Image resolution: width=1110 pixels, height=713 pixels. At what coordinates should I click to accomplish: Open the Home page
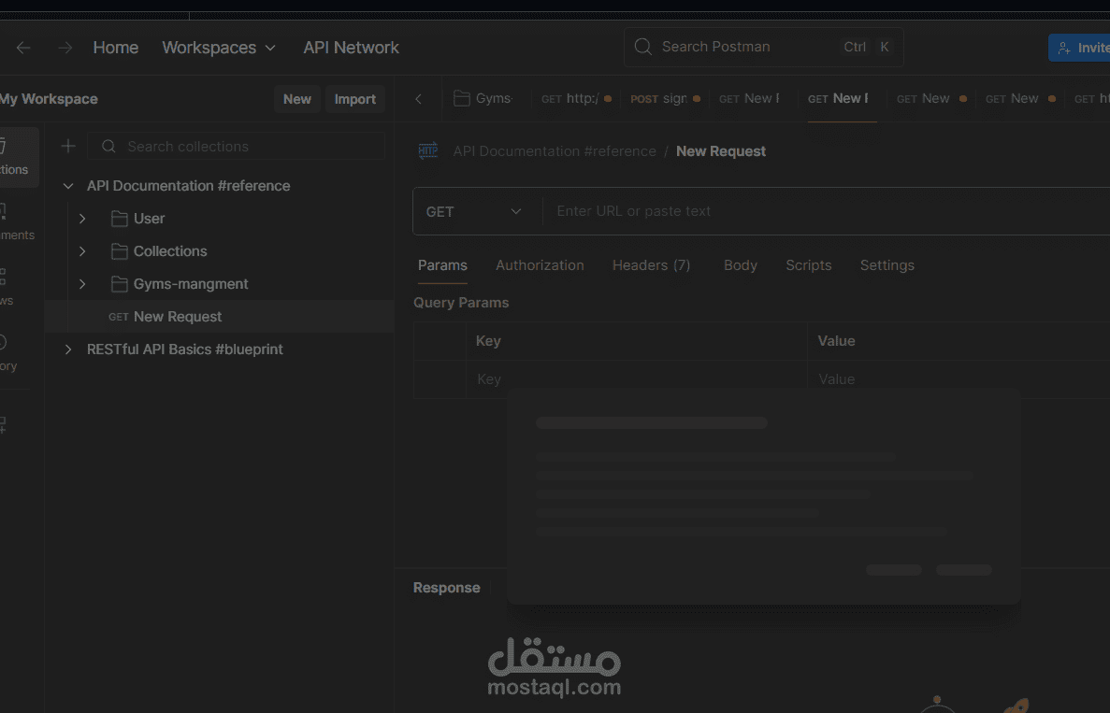point(115,48)
